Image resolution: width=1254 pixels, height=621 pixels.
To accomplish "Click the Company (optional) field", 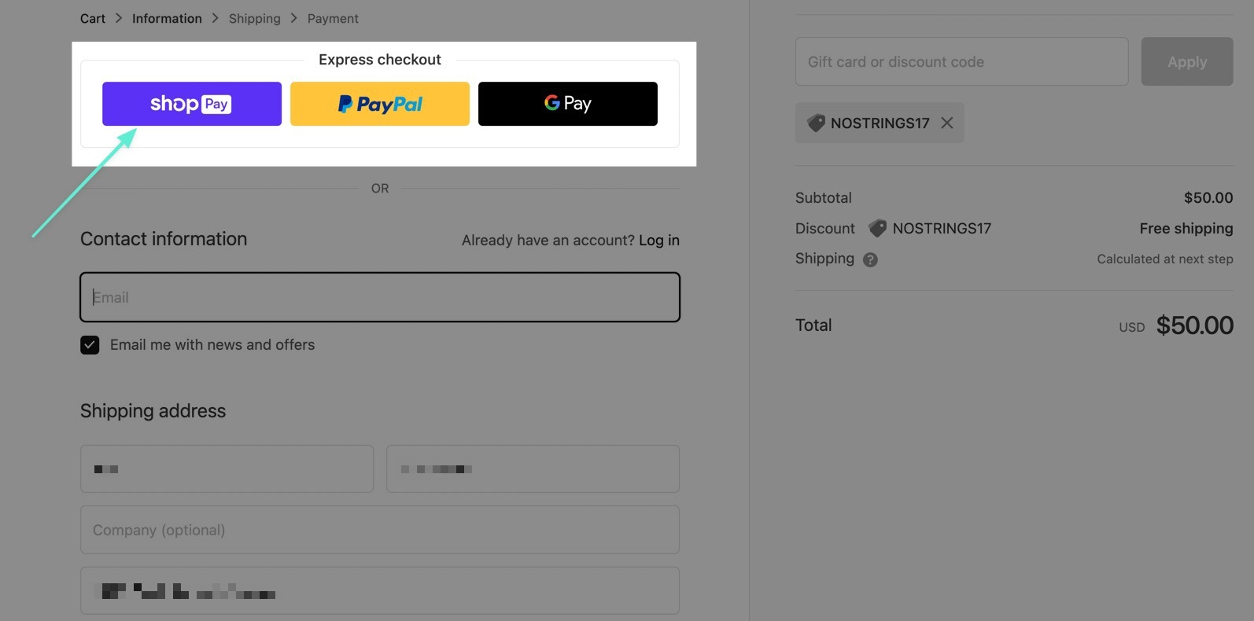I will pos(379,531).
